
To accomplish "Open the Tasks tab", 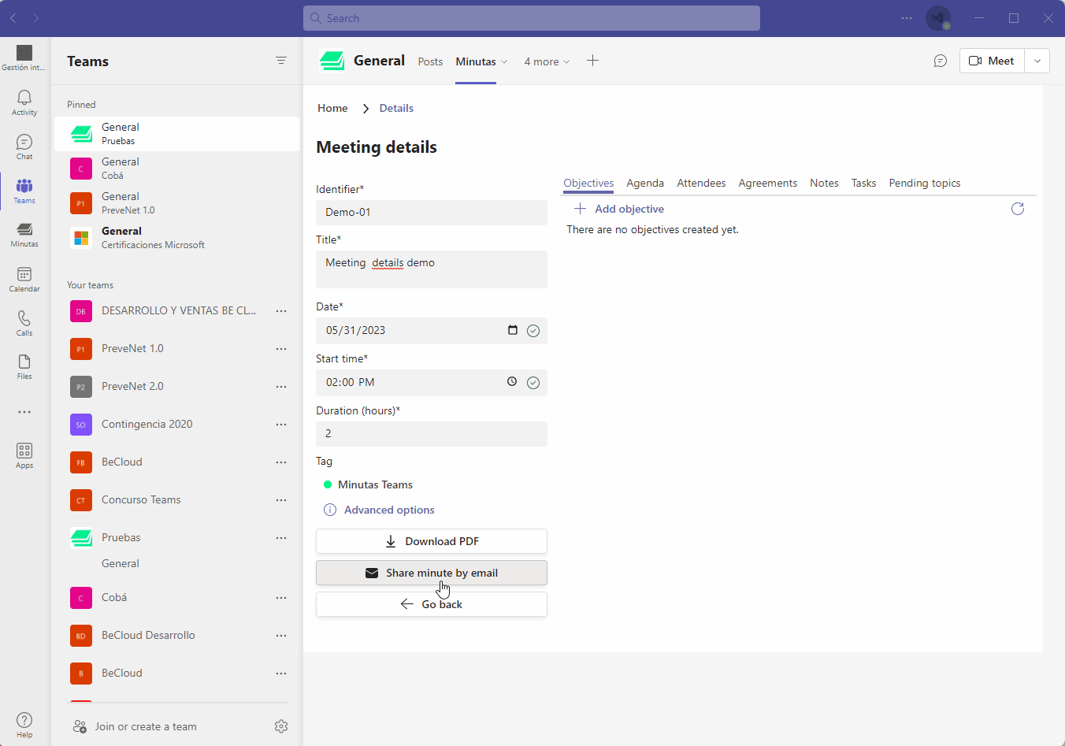I will coord(863,183).
